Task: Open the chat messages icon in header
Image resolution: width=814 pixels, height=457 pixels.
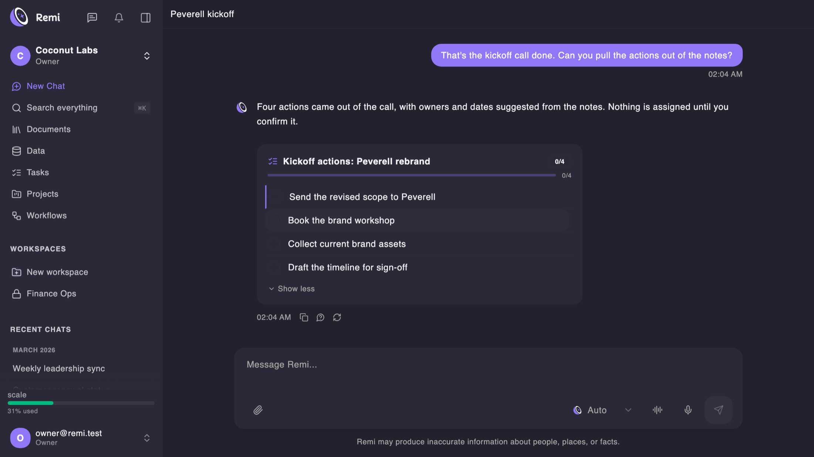Action: (x=92, y=17)
